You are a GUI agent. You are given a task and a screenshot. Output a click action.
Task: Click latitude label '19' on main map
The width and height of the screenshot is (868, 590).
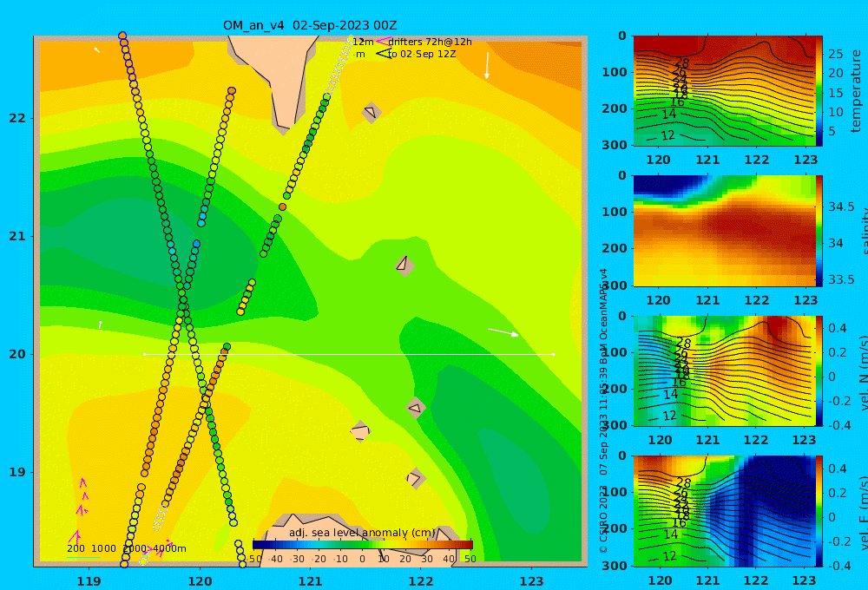coord(17,472)
